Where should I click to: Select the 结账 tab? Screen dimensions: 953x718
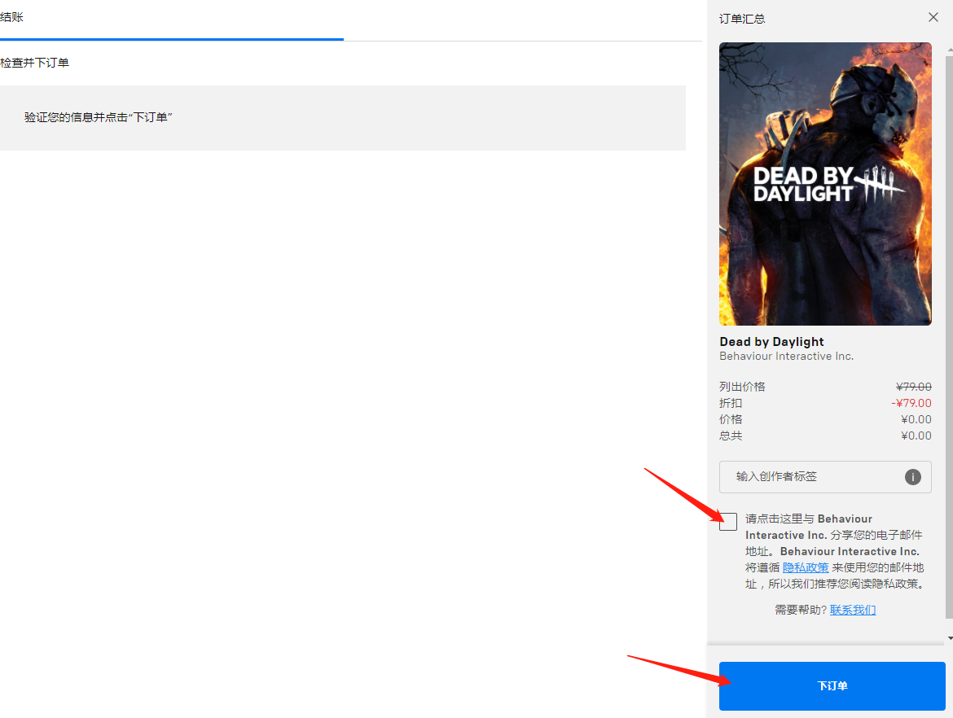(12, 17)
